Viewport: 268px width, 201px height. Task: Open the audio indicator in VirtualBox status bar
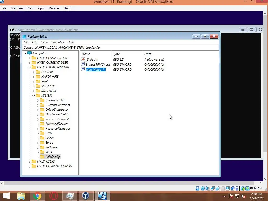(208, 188)
